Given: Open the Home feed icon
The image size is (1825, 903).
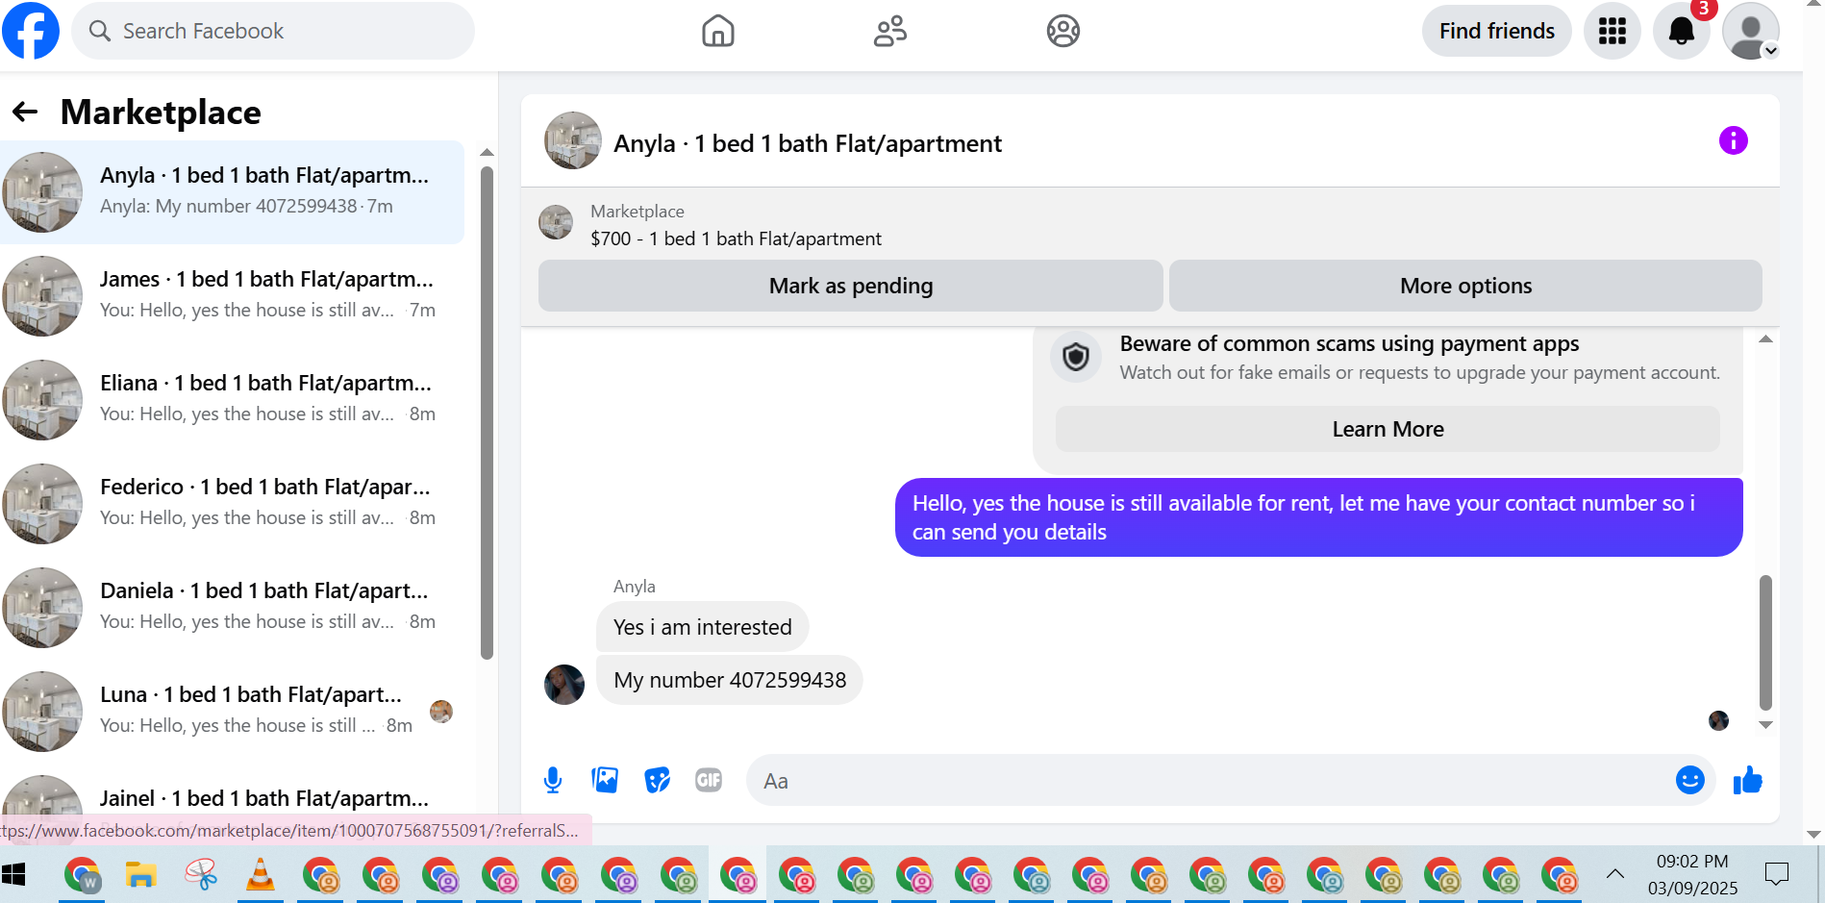Looking at the screenshot, I should tap(717, 31).
